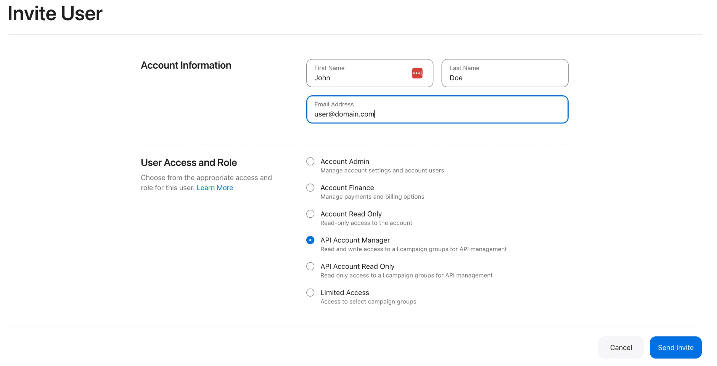717x366 pixels.
Task: Focus the Last Name input field
Action: [505, 73]
